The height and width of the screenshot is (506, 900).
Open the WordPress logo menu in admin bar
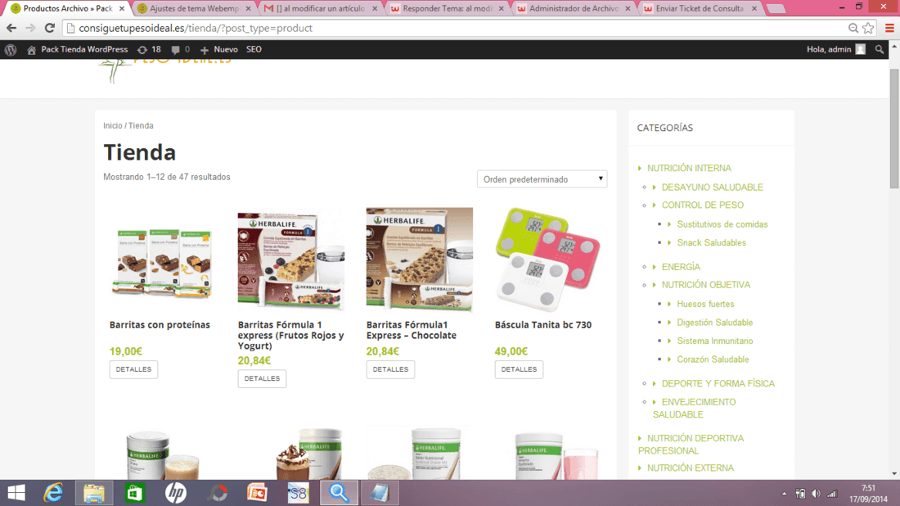coord(11,50)
